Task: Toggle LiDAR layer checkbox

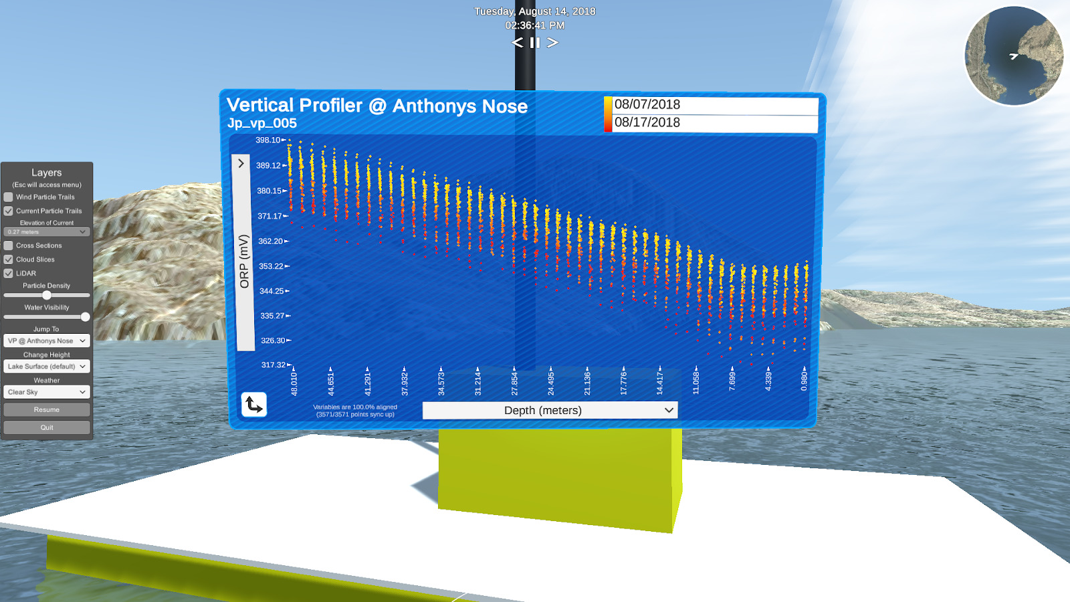Action: pos(9,274)
